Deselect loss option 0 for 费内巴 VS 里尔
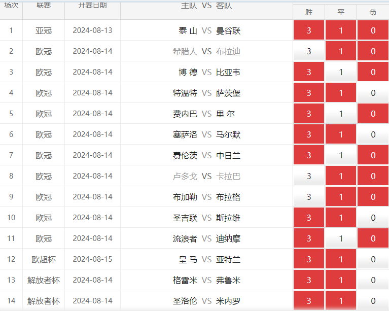 pyautogui.click(x=373, y=114)
